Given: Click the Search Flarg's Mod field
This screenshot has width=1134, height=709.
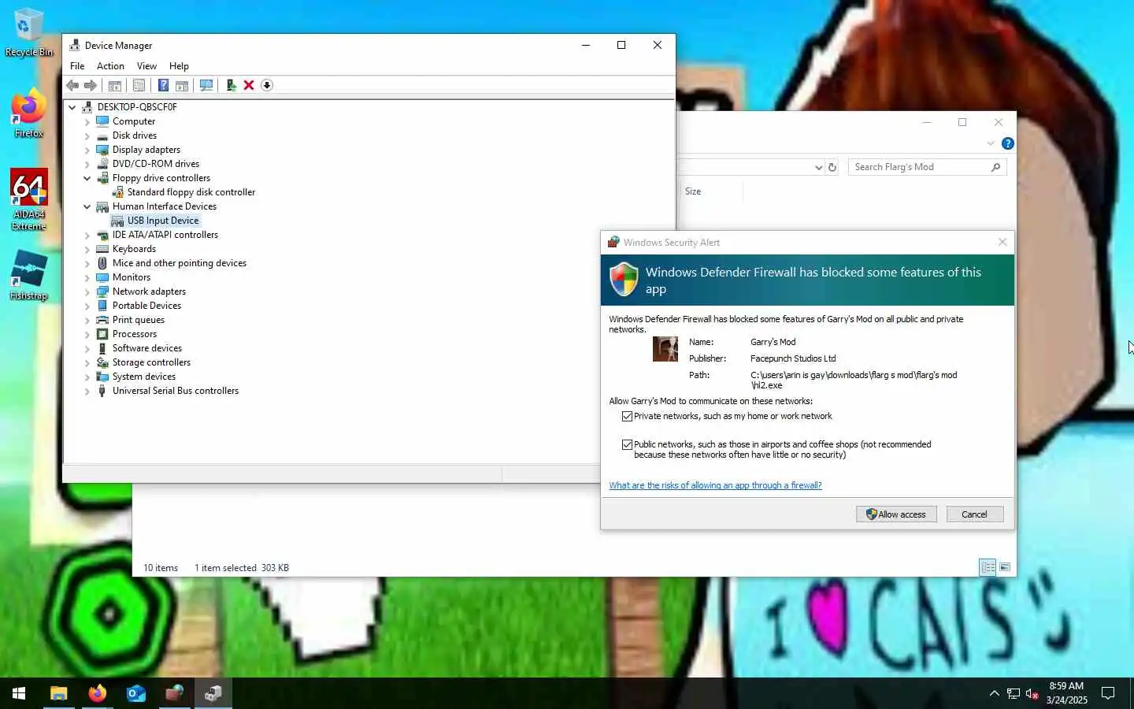Looking at the screenshot, I should 927,167.
